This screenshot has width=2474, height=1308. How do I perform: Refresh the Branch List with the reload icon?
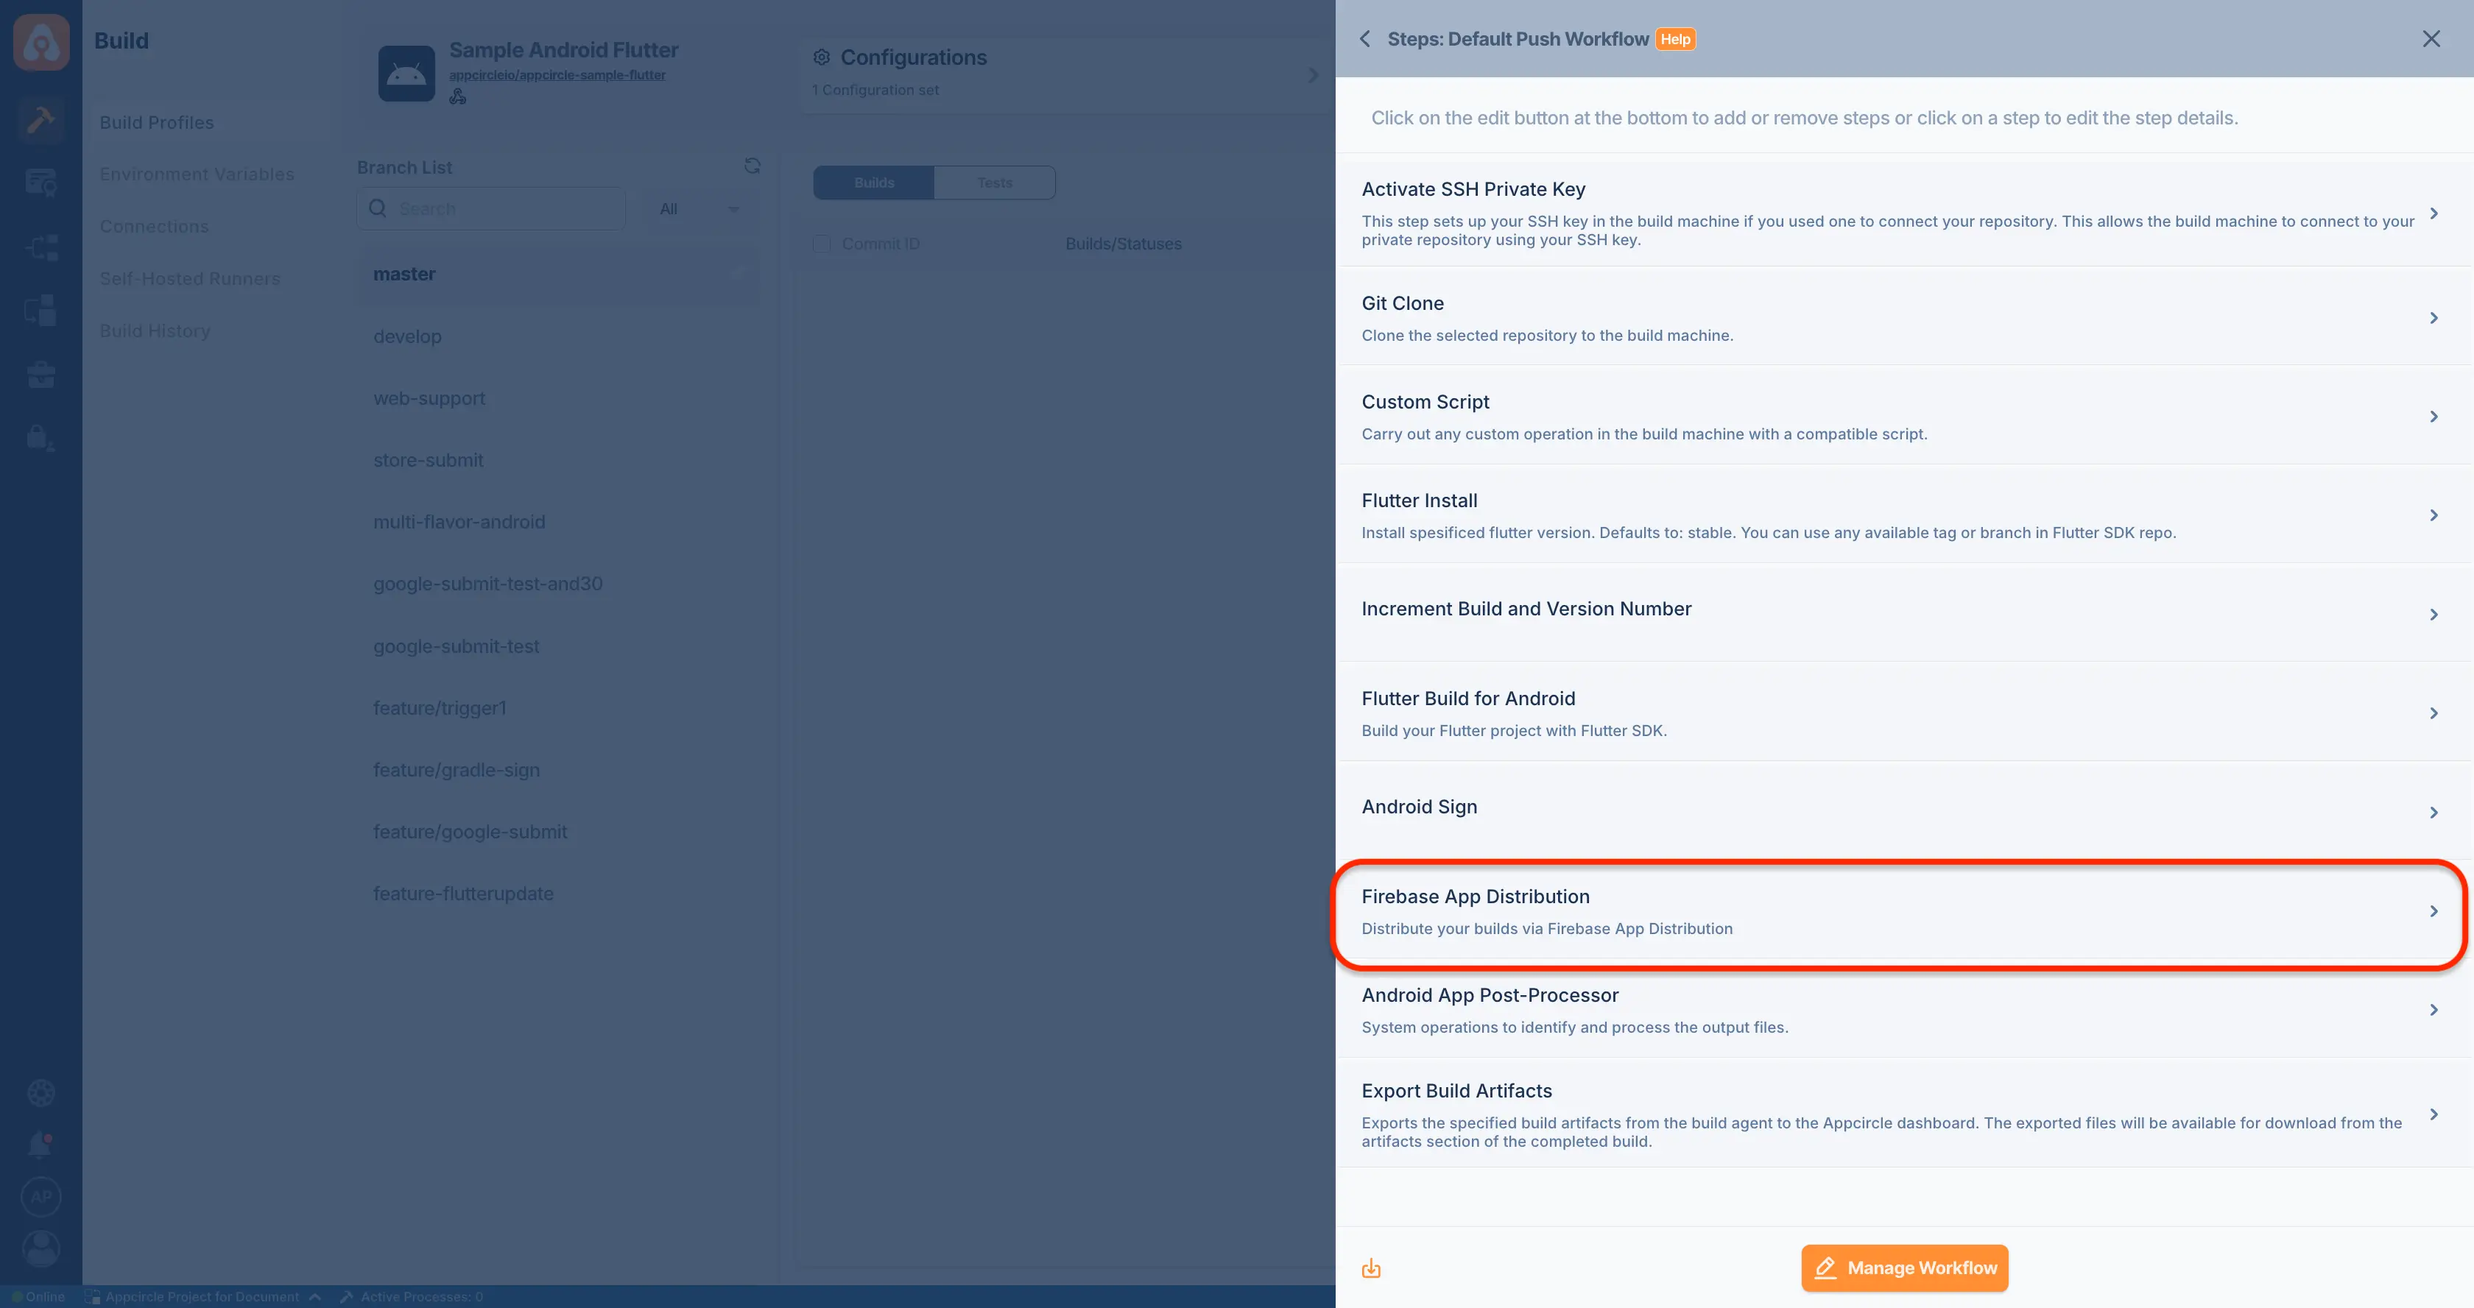752,166
